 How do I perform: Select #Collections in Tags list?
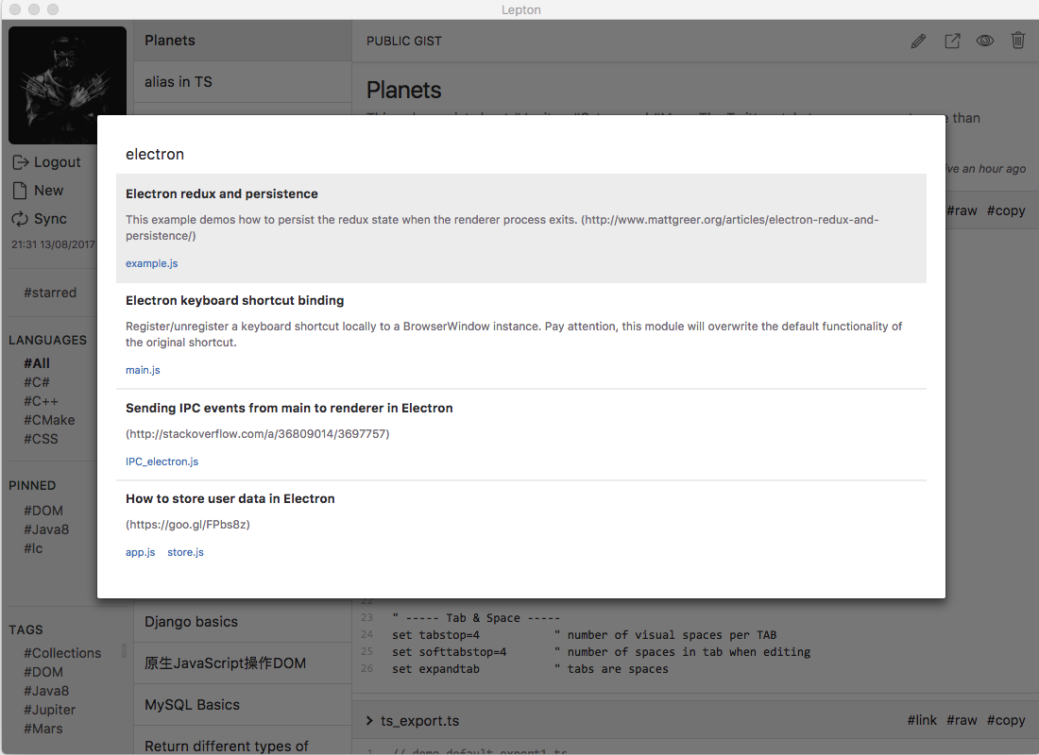point(62,653)
